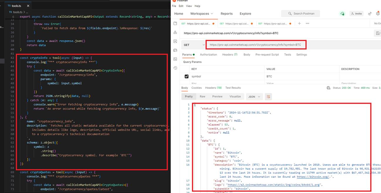
Task: Open the JSON format dropdown
Action: click(254, 96)
